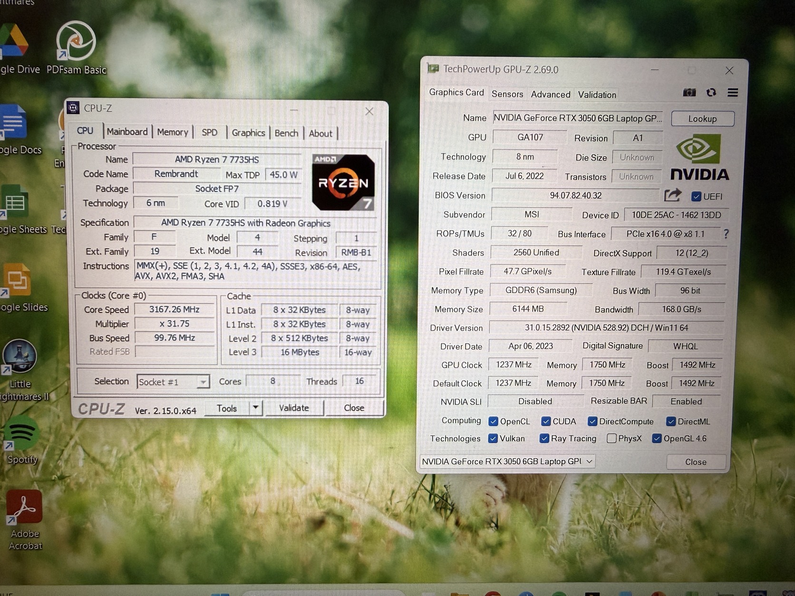Screen dimensions: 795x596
Task: Click the GPU Name field in GPU-Z
Action: coord(577,118)
